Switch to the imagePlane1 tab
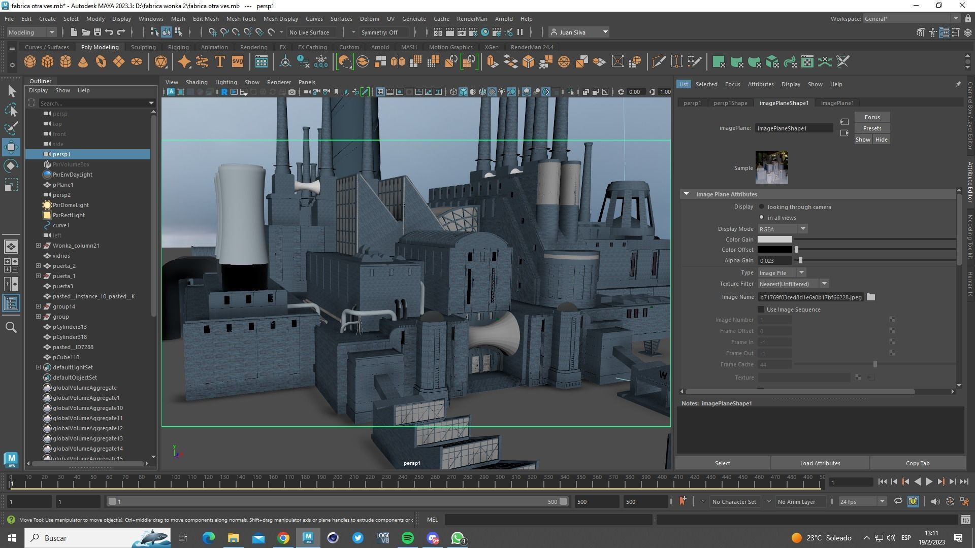 pyautogui.click(x=837, y=103)
